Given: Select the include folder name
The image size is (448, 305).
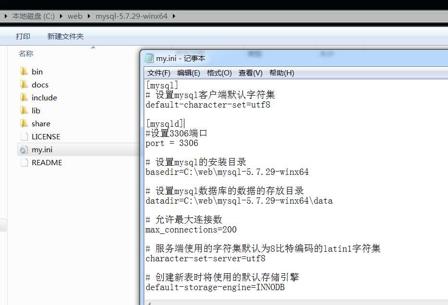Looking at the screenshot, I should pos(44,98).
